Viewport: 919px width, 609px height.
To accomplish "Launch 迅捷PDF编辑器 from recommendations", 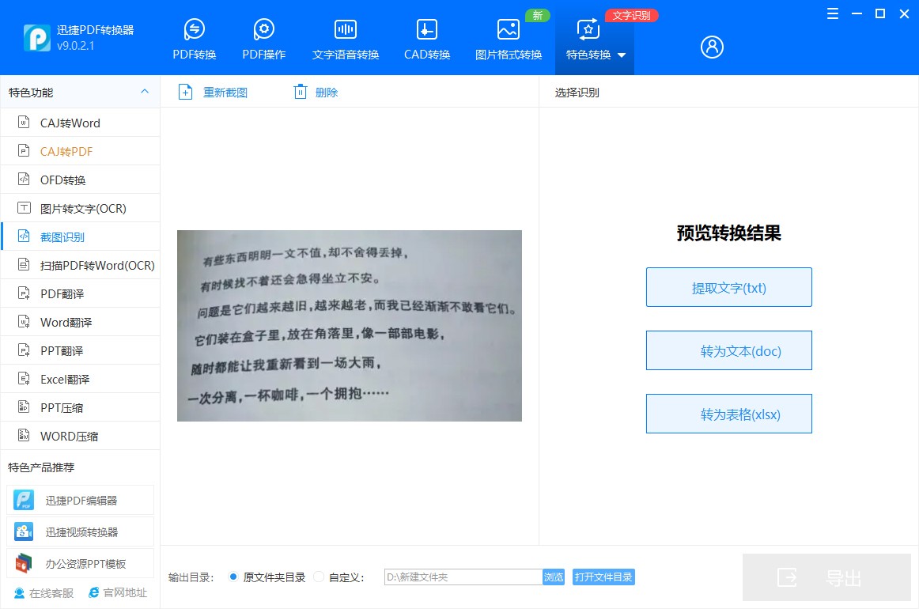I will 80,499.
